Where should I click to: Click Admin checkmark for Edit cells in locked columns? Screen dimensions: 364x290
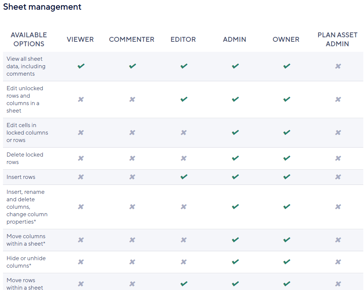(235, 133)
